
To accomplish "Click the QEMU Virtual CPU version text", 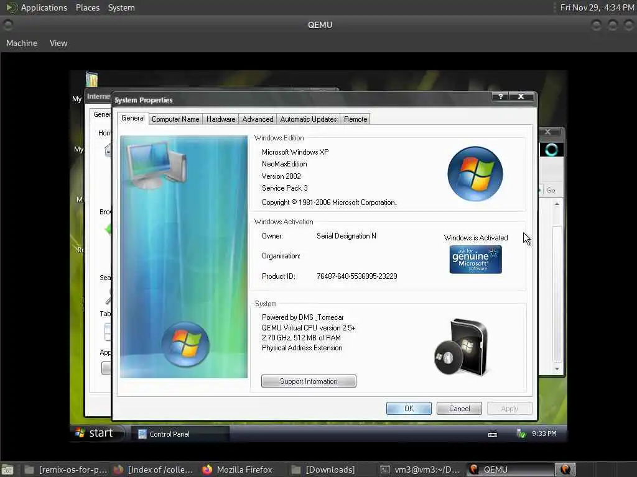I will 309,328.
